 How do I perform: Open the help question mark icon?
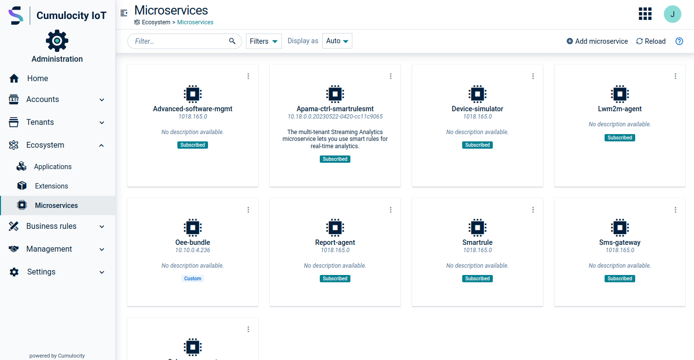[679, 41]
